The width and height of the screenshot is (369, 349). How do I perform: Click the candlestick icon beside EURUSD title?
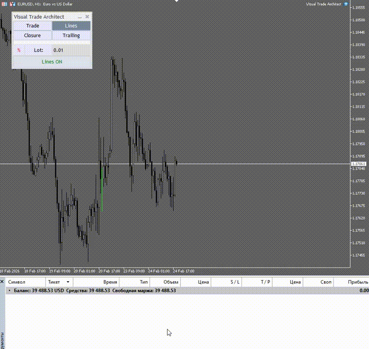[x=13, y=4]
